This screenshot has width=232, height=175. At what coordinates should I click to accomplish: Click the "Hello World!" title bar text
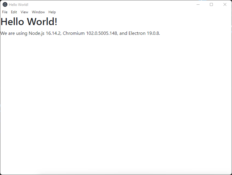point(19,5)
